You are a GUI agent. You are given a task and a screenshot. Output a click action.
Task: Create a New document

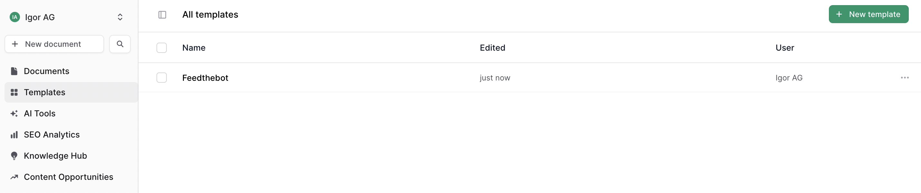coord(54,44)
